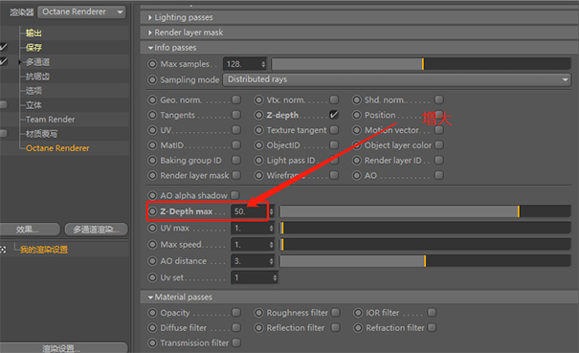Select the 多通道 settings item
Screen dimensions: 579x353
tap(37, 61)
